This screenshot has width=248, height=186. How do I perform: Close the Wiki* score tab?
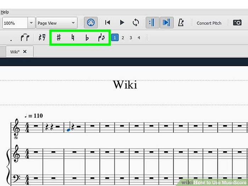click(25, 51)
